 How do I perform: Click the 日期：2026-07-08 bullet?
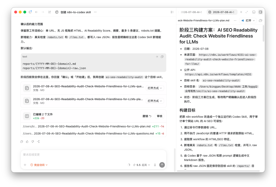[x=196, y=49]
